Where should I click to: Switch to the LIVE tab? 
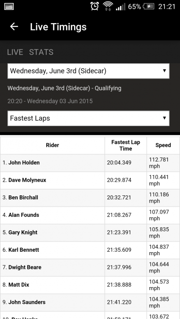pos(15,52)
